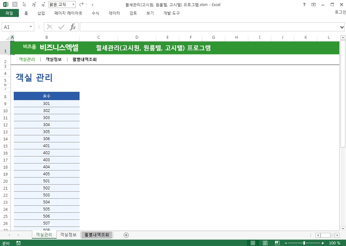Select row 15 header
This screenshot has width=346, height=246.
pos(5,146)
